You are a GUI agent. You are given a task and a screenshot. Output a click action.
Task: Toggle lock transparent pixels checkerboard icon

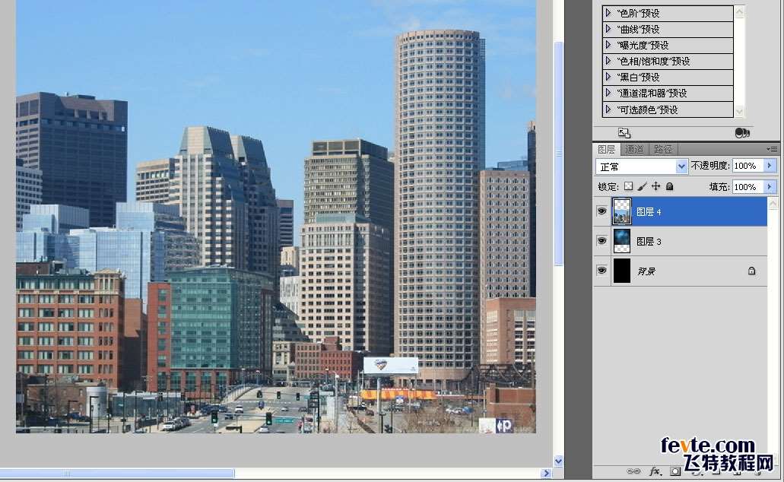629,186
